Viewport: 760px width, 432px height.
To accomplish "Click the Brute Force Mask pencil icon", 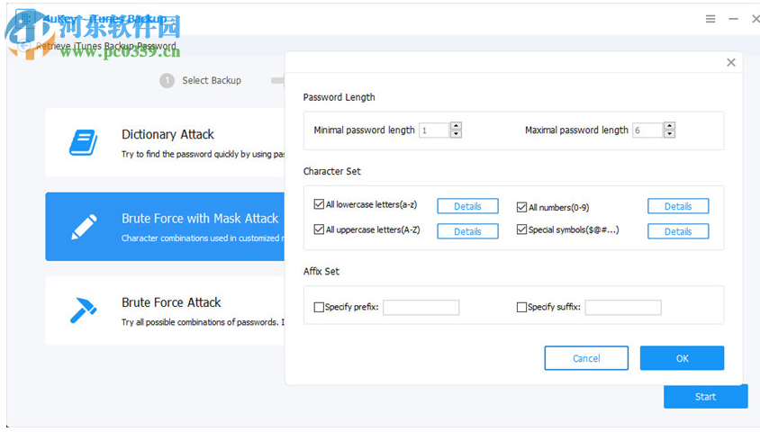I will point(83,227).
